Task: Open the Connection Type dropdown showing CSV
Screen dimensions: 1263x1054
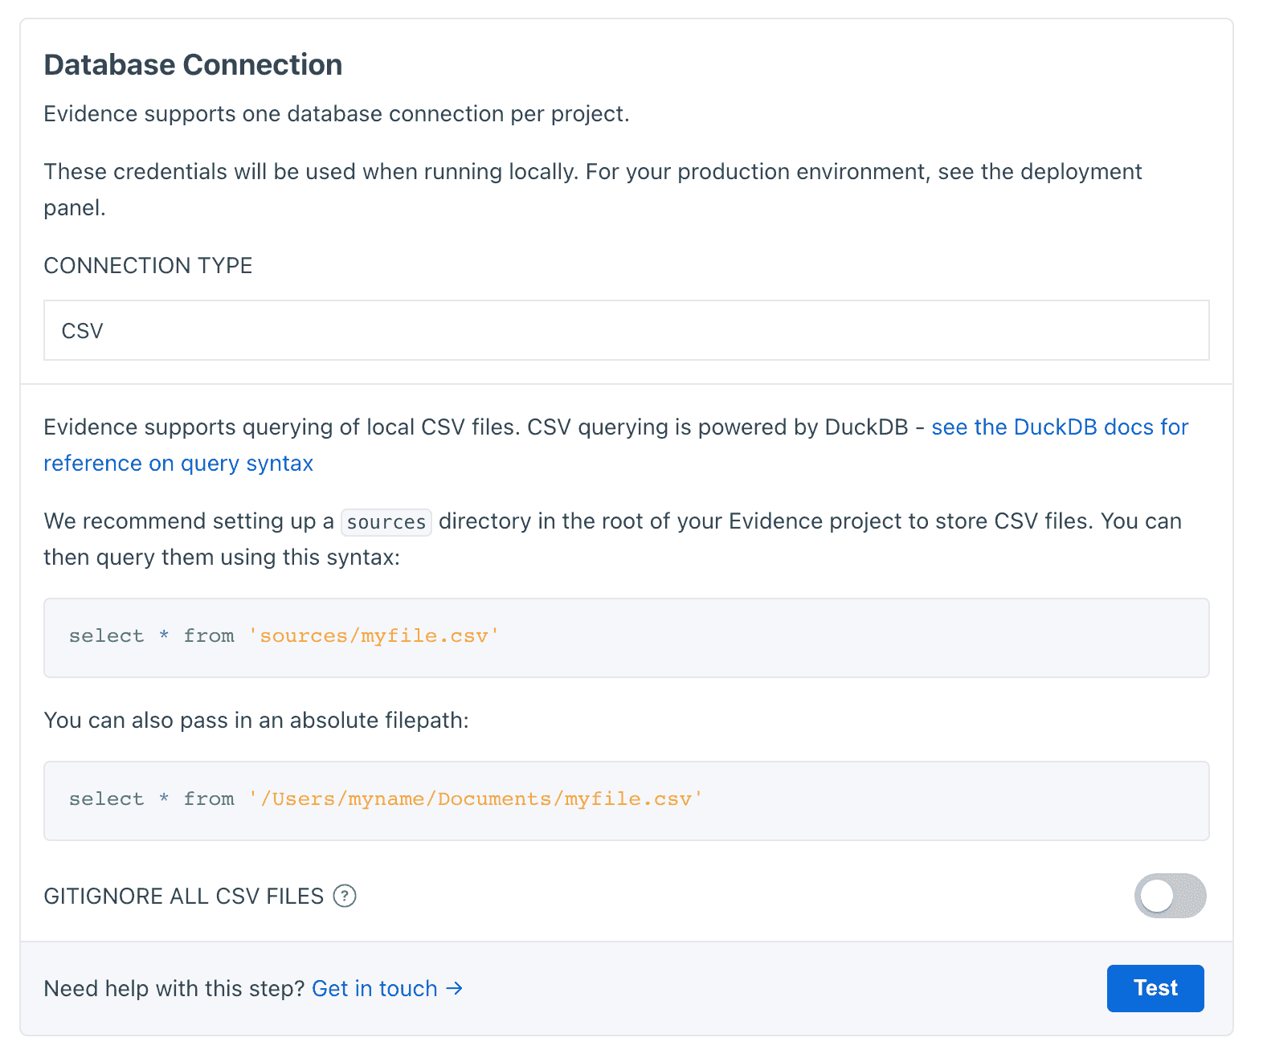Action: pos(626,330)
